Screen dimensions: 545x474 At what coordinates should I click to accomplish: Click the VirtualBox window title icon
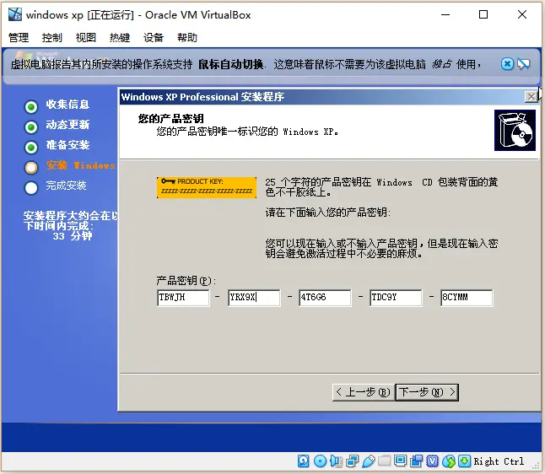15,14
